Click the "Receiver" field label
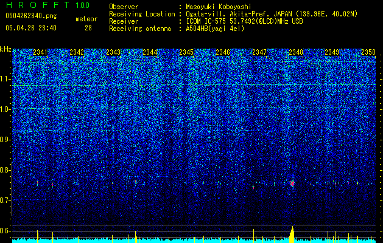Screen dimensions: 383x243 pyautogui.click(x=124, y=21)
